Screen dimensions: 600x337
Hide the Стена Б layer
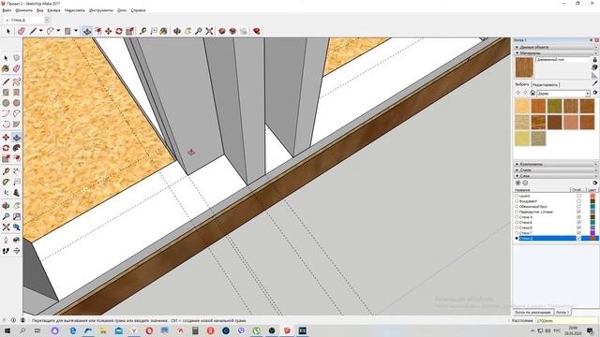coord(578,223)
